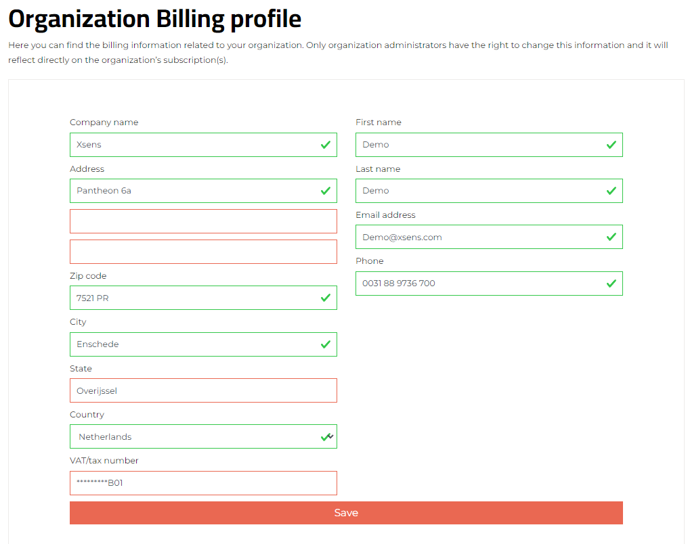Click the empty second address line
This screenshot has height=544, width=688.
pos(203,221)
